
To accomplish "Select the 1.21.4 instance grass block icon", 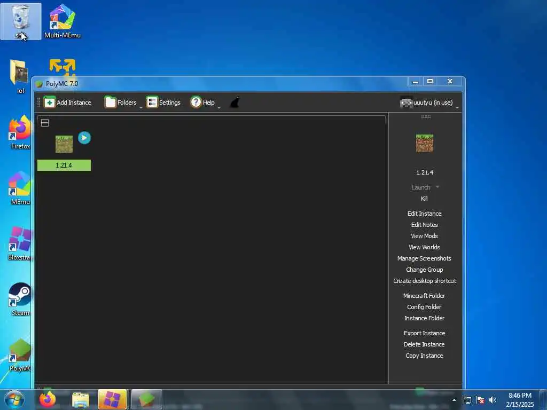I will (x=64, y=144).
